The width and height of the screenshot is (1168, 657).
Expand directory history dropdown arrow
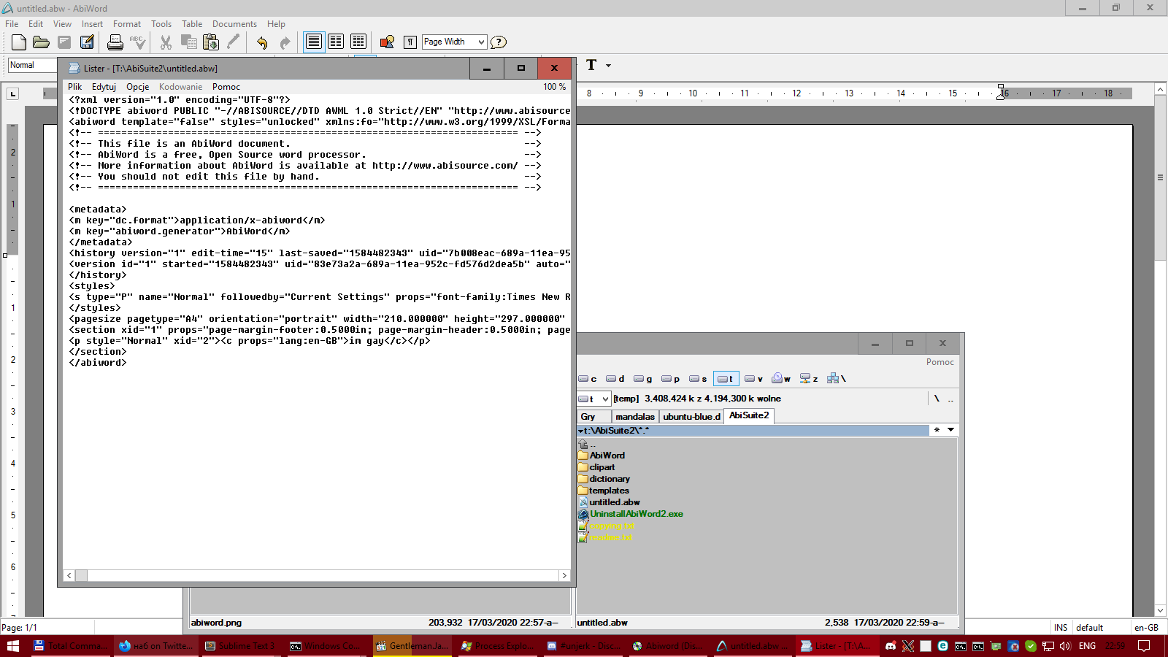coord(950,430)
